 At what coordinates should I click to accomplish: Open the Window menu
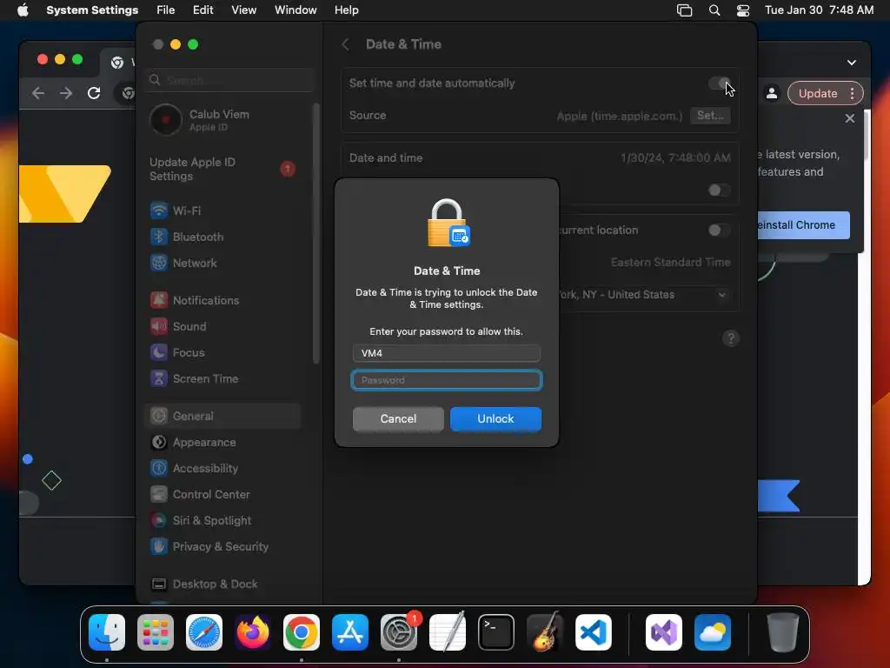296,10
